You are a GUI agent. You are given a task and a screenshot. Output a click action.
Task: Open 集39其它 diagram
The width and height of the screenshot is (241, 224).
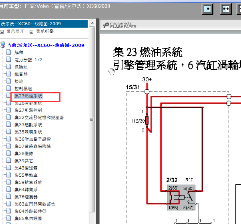(x=24, y=161)
